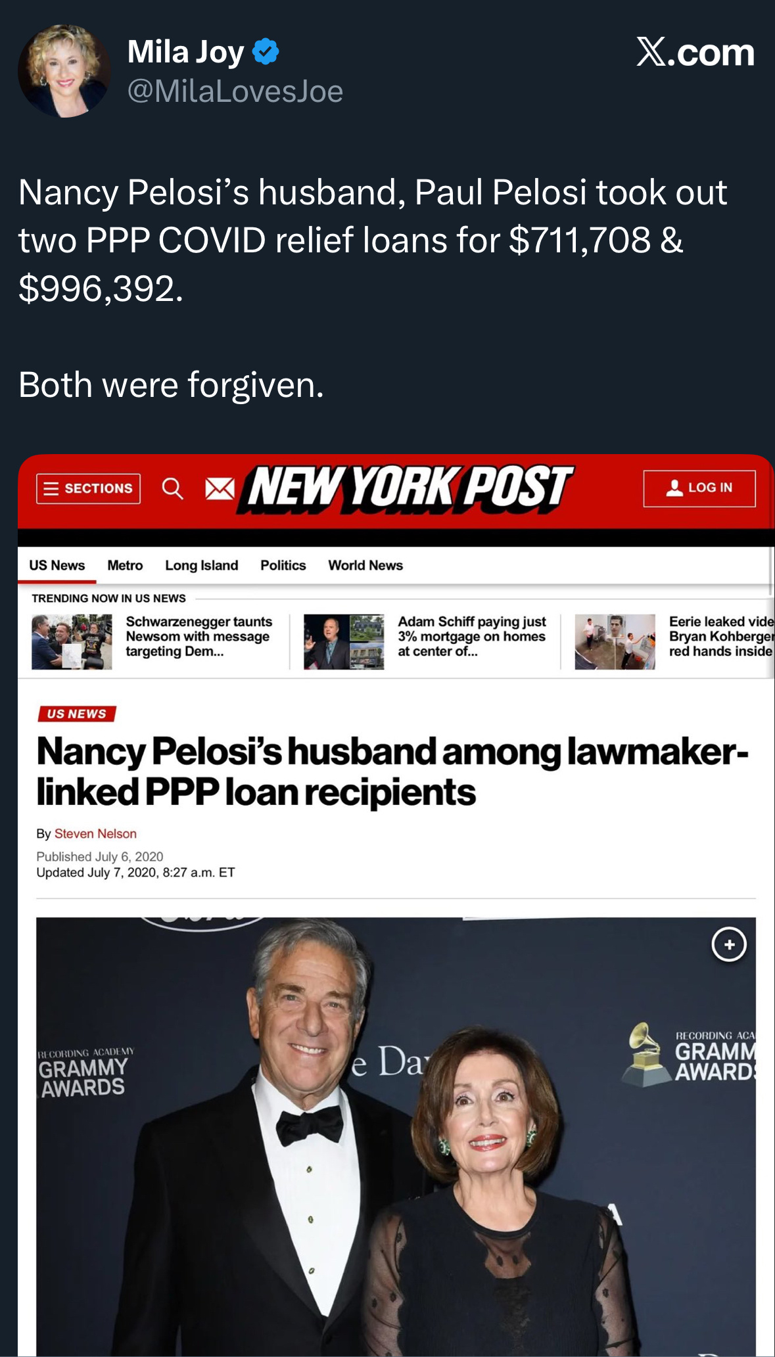775x1357 pixels.
Task: Click the Log In button
Action: (x=699, y=488)
